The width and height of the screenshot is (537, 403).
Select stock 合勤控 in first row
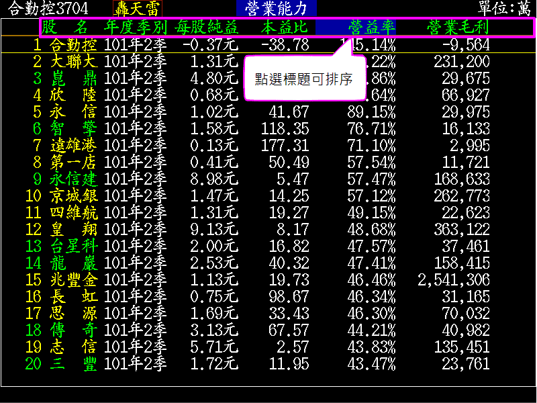[x=73, y=45]
